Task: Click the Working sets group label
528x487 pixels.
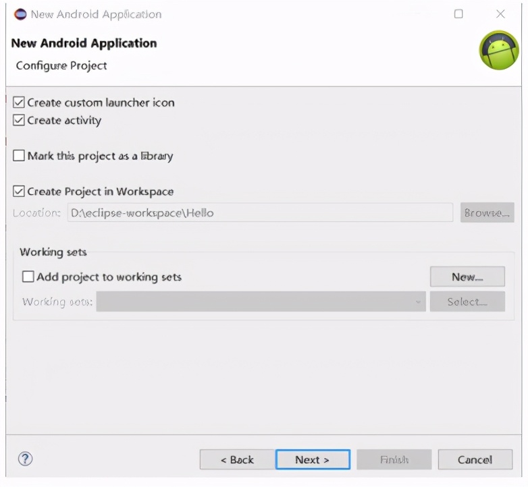Action: (53, 252)
